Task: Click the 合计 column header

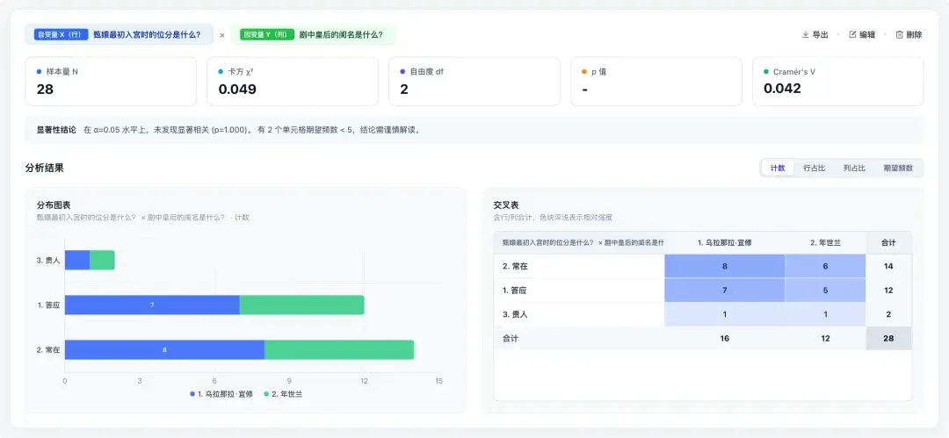Action: coord(888,242)
